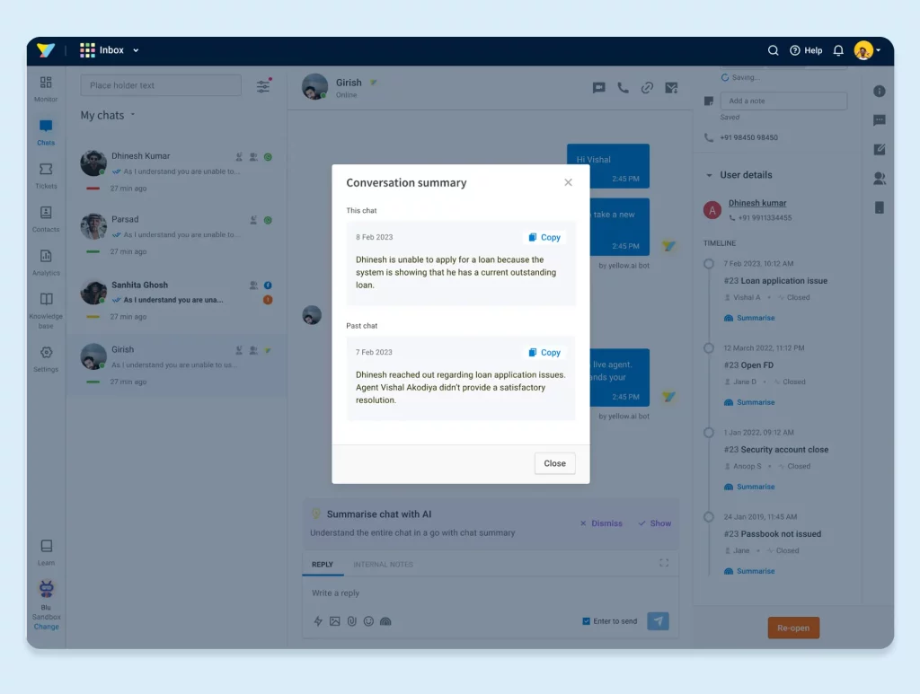Open the Inbox app switcher dropdown
This screenshot has width=920, height=694.
(x=110, y=50)
